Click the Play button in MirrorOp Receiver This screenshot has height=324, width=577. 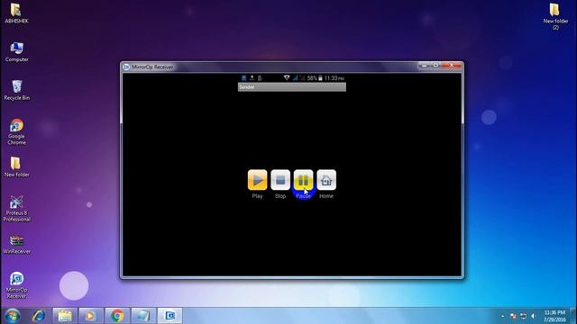click(x=257, y=180)
